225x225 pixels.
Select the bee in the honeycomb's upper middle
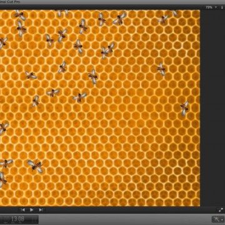pyautogui.click(x=93, y=76)
